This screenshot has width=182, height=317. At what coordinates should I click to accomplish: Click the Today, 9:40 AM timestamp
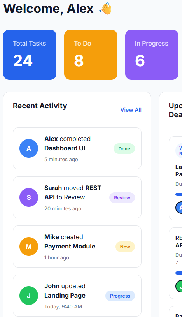tap(63, 307)
